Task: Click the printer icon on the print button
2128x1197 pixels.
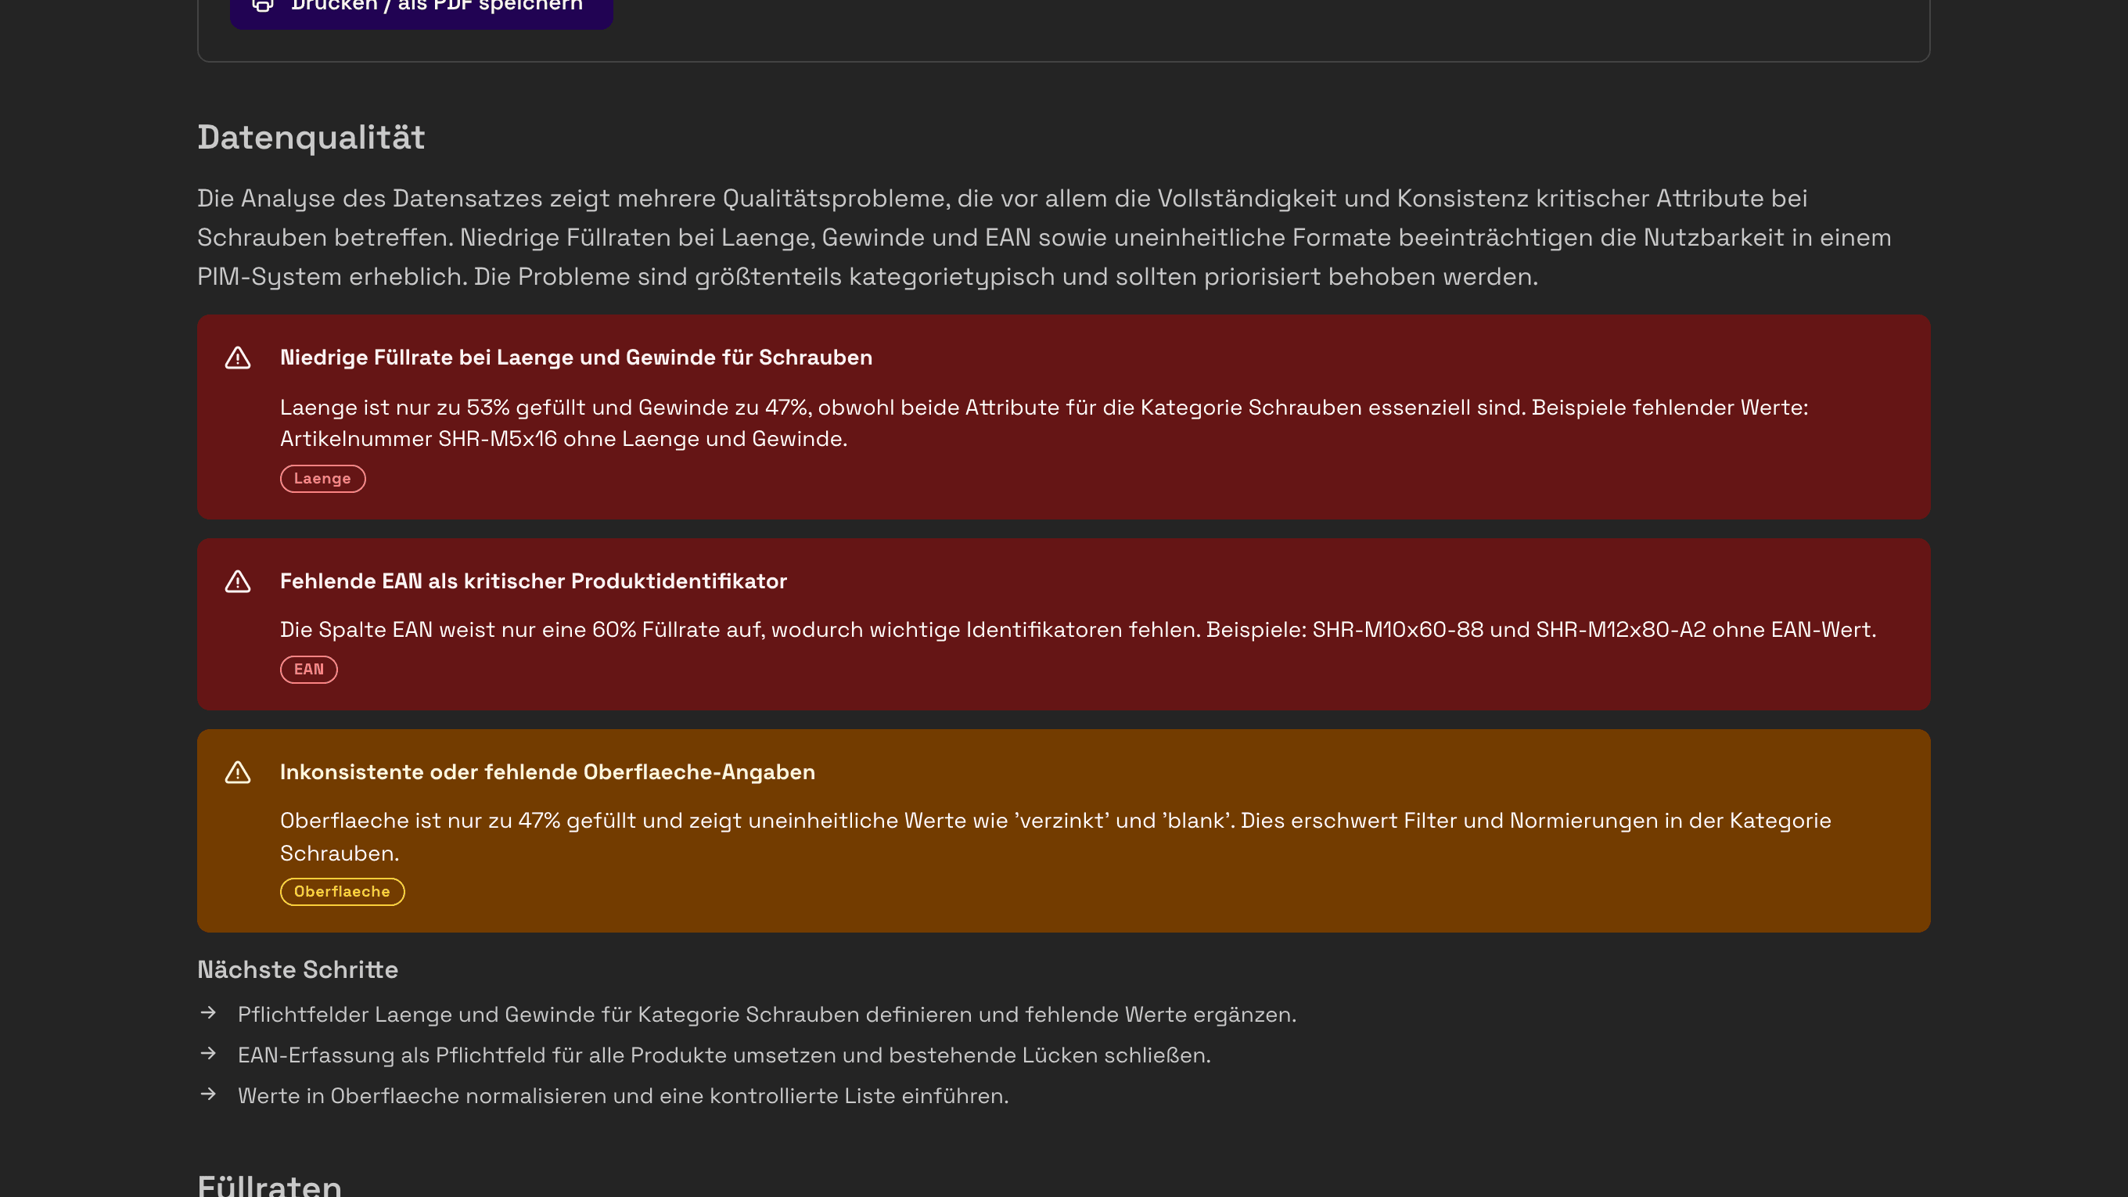Action: tap(263, 5)
